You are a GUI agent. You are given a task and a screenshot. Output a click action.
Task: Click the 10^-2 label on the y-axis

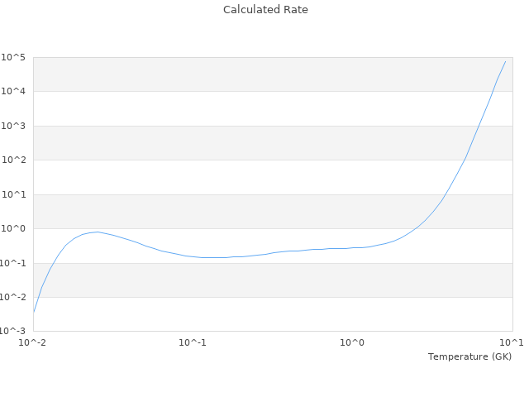coord(12,298)
